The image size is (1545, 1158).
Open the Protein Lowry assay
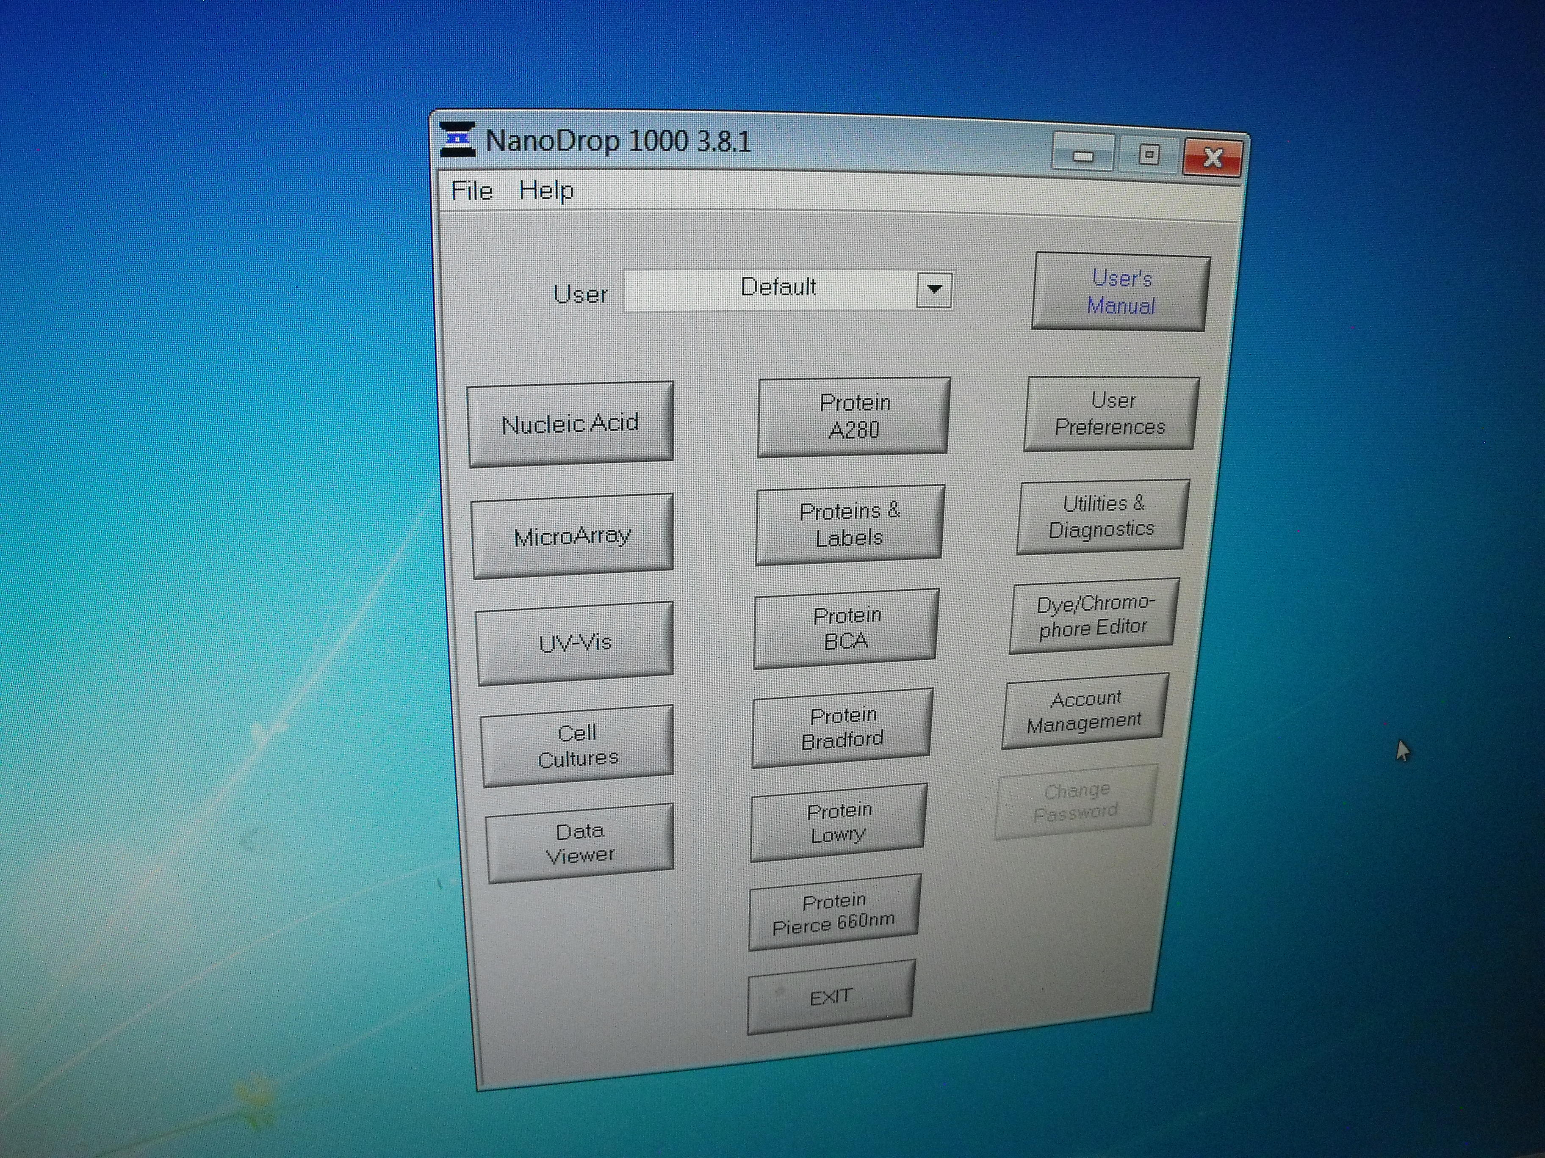(838, 822)
